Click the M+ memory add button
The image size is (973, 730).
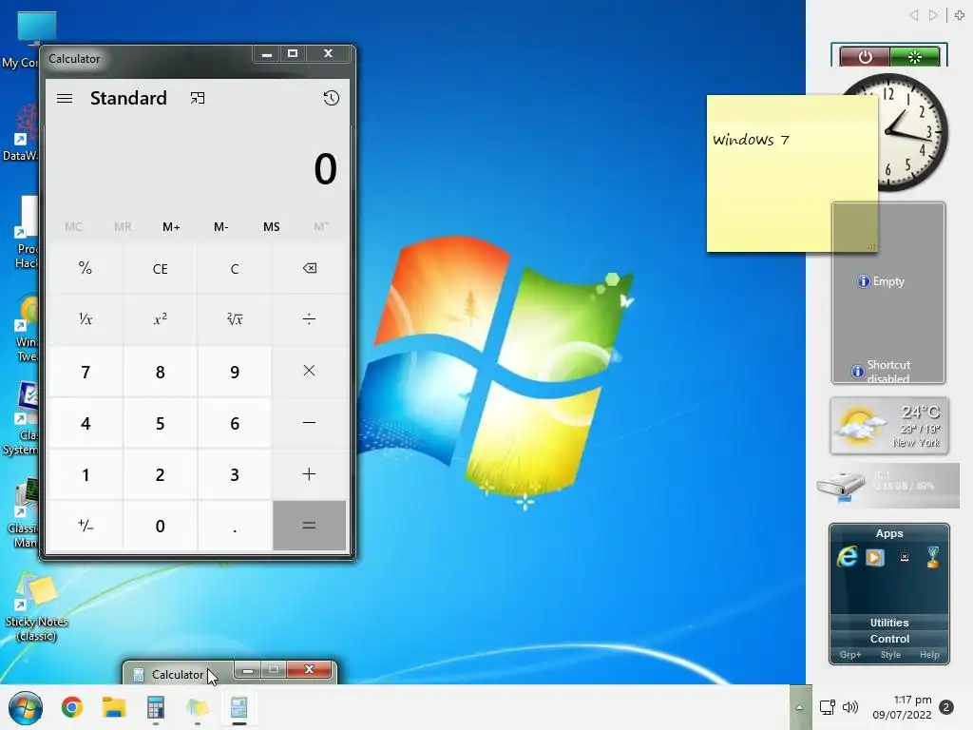tap(171, 227)
